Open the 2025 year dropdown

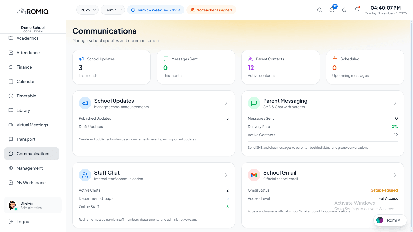88,10
